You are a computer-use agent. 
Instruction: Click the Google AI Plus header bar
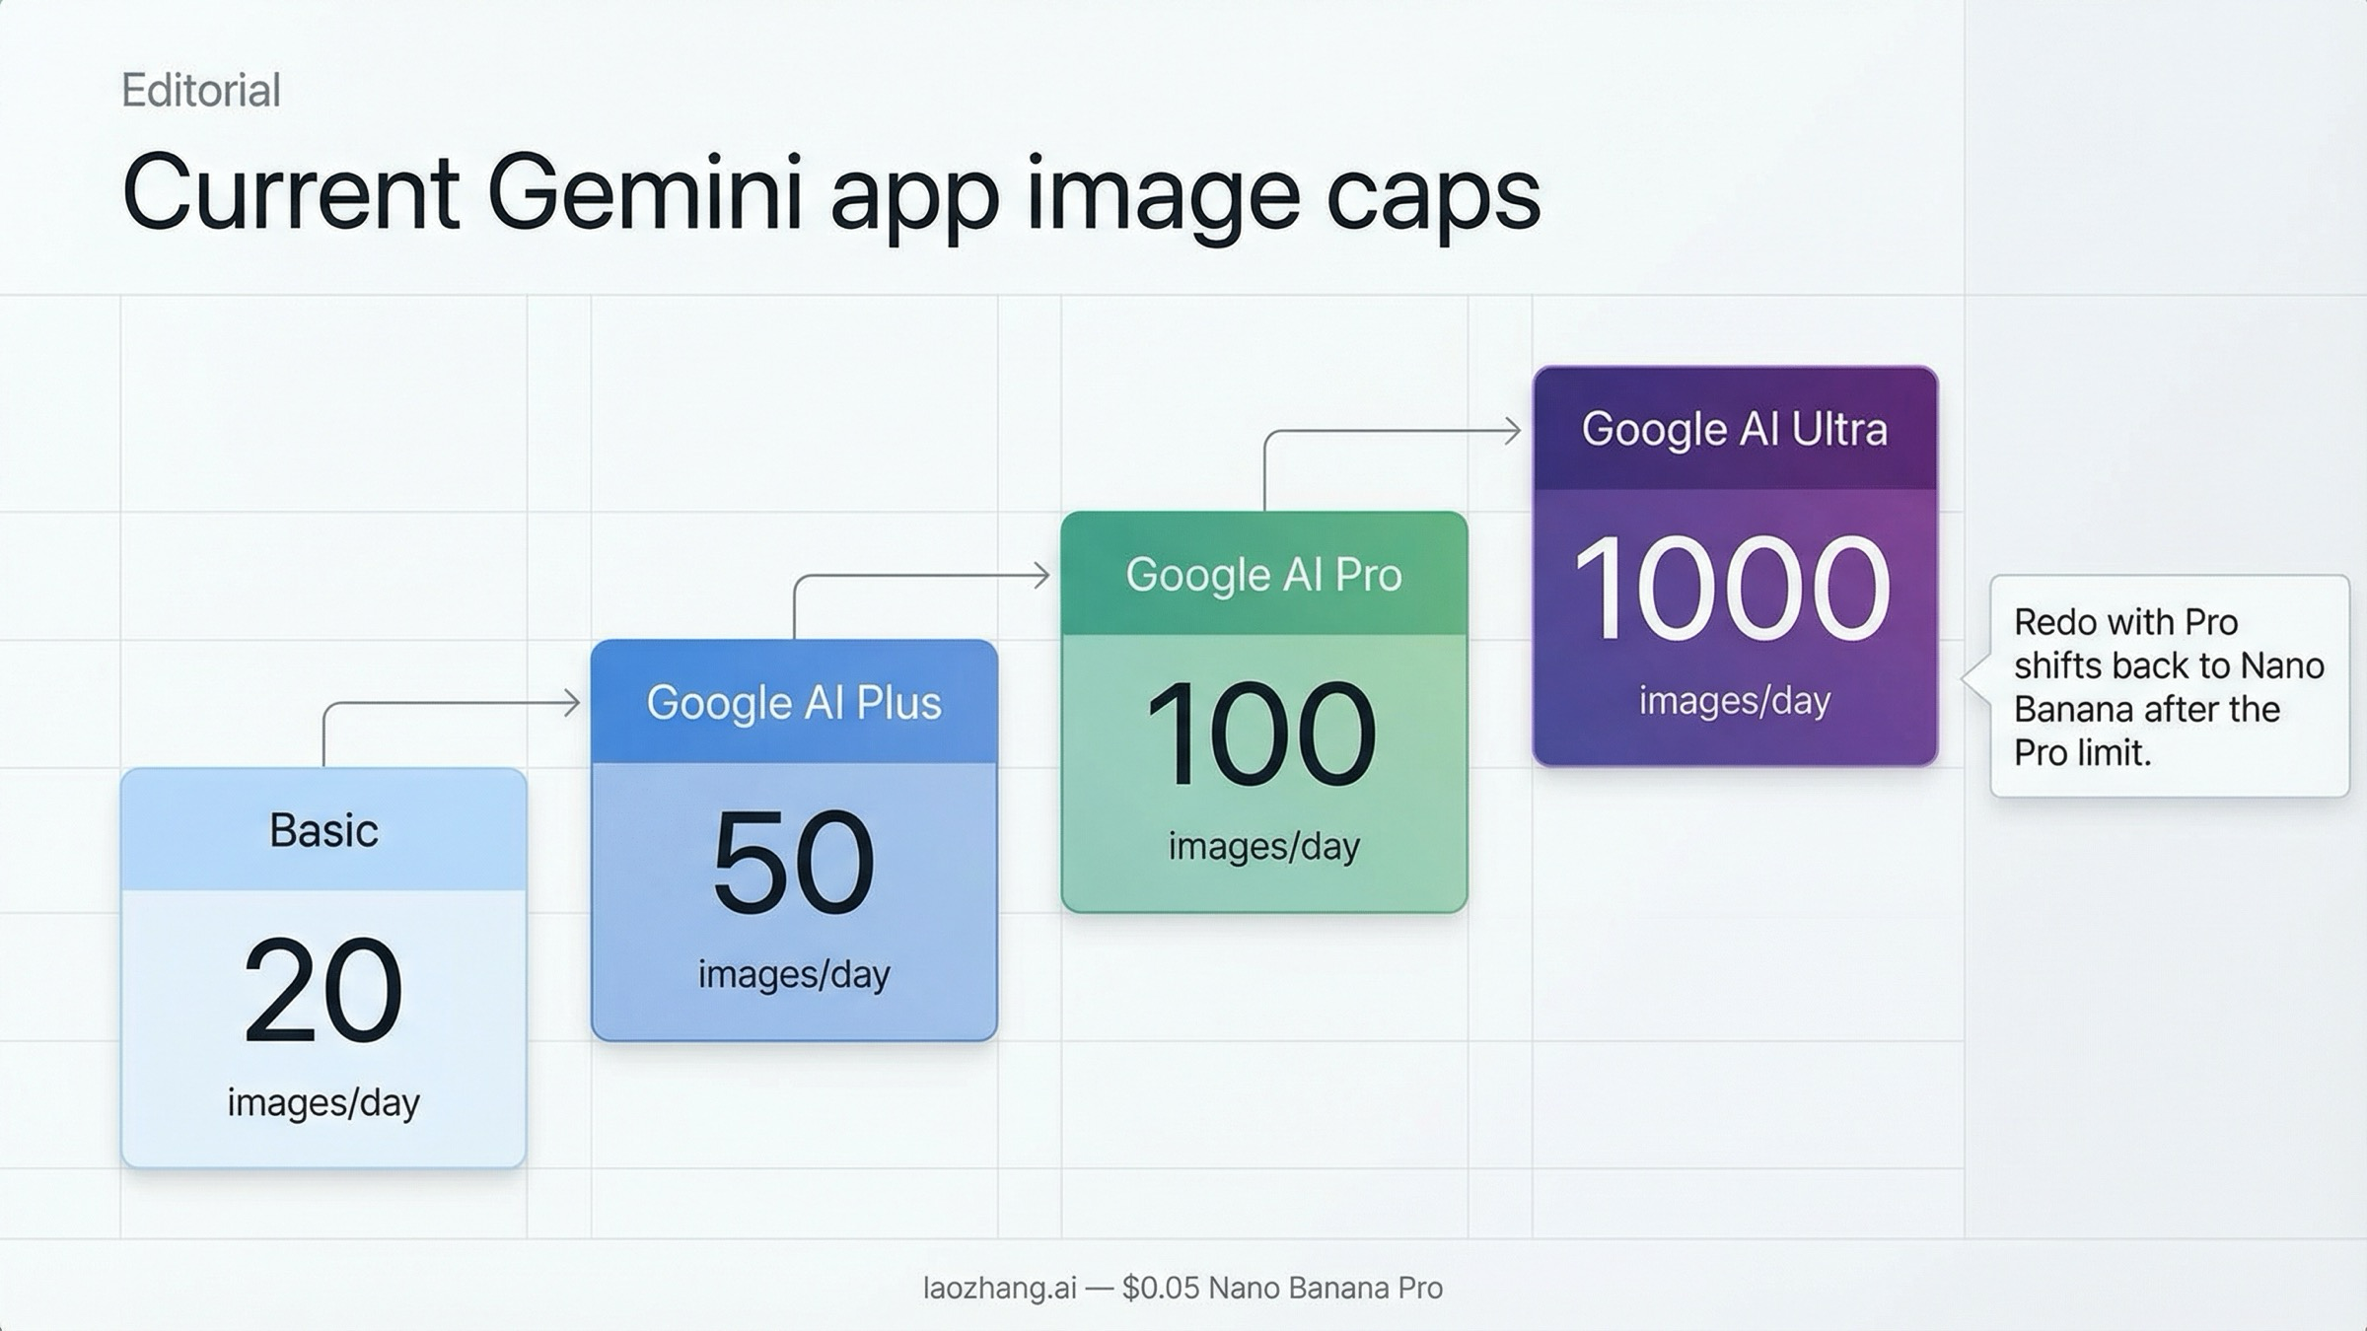pos(794,702)
